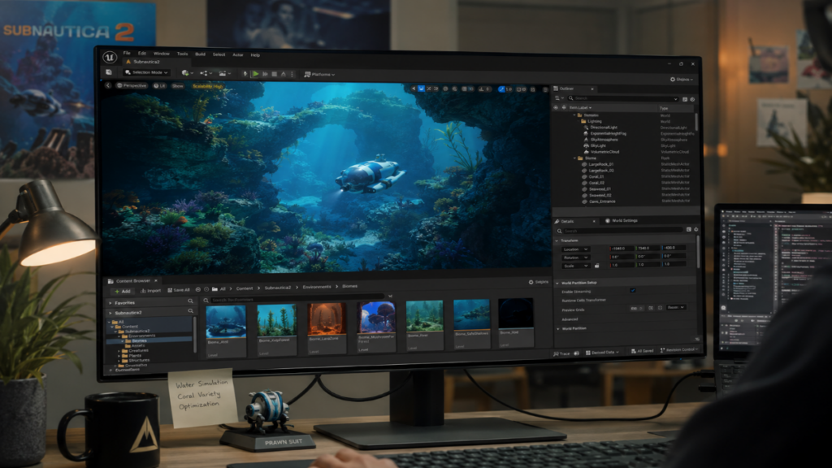The width and height of the screenshot is (832, 468).
Task: Toggle the Scale lock icon
Action: (597, 265)
